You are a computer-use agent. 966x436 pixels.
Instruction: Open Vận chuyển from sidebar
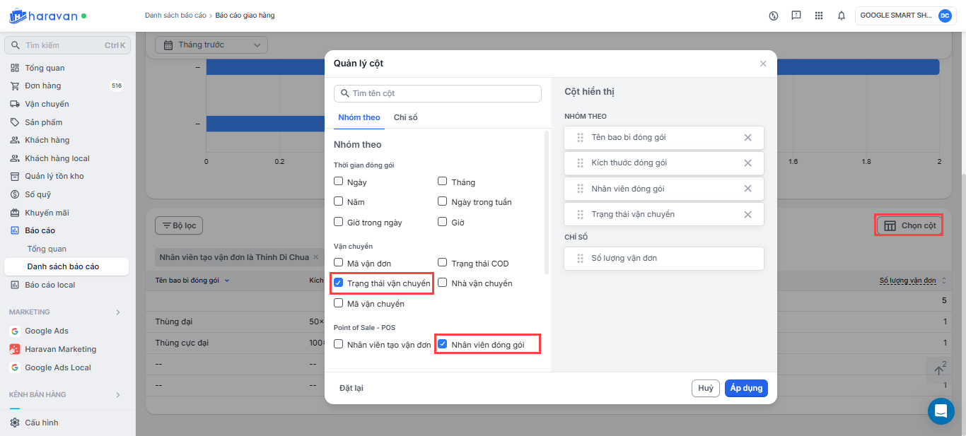(x=47, y=104)
